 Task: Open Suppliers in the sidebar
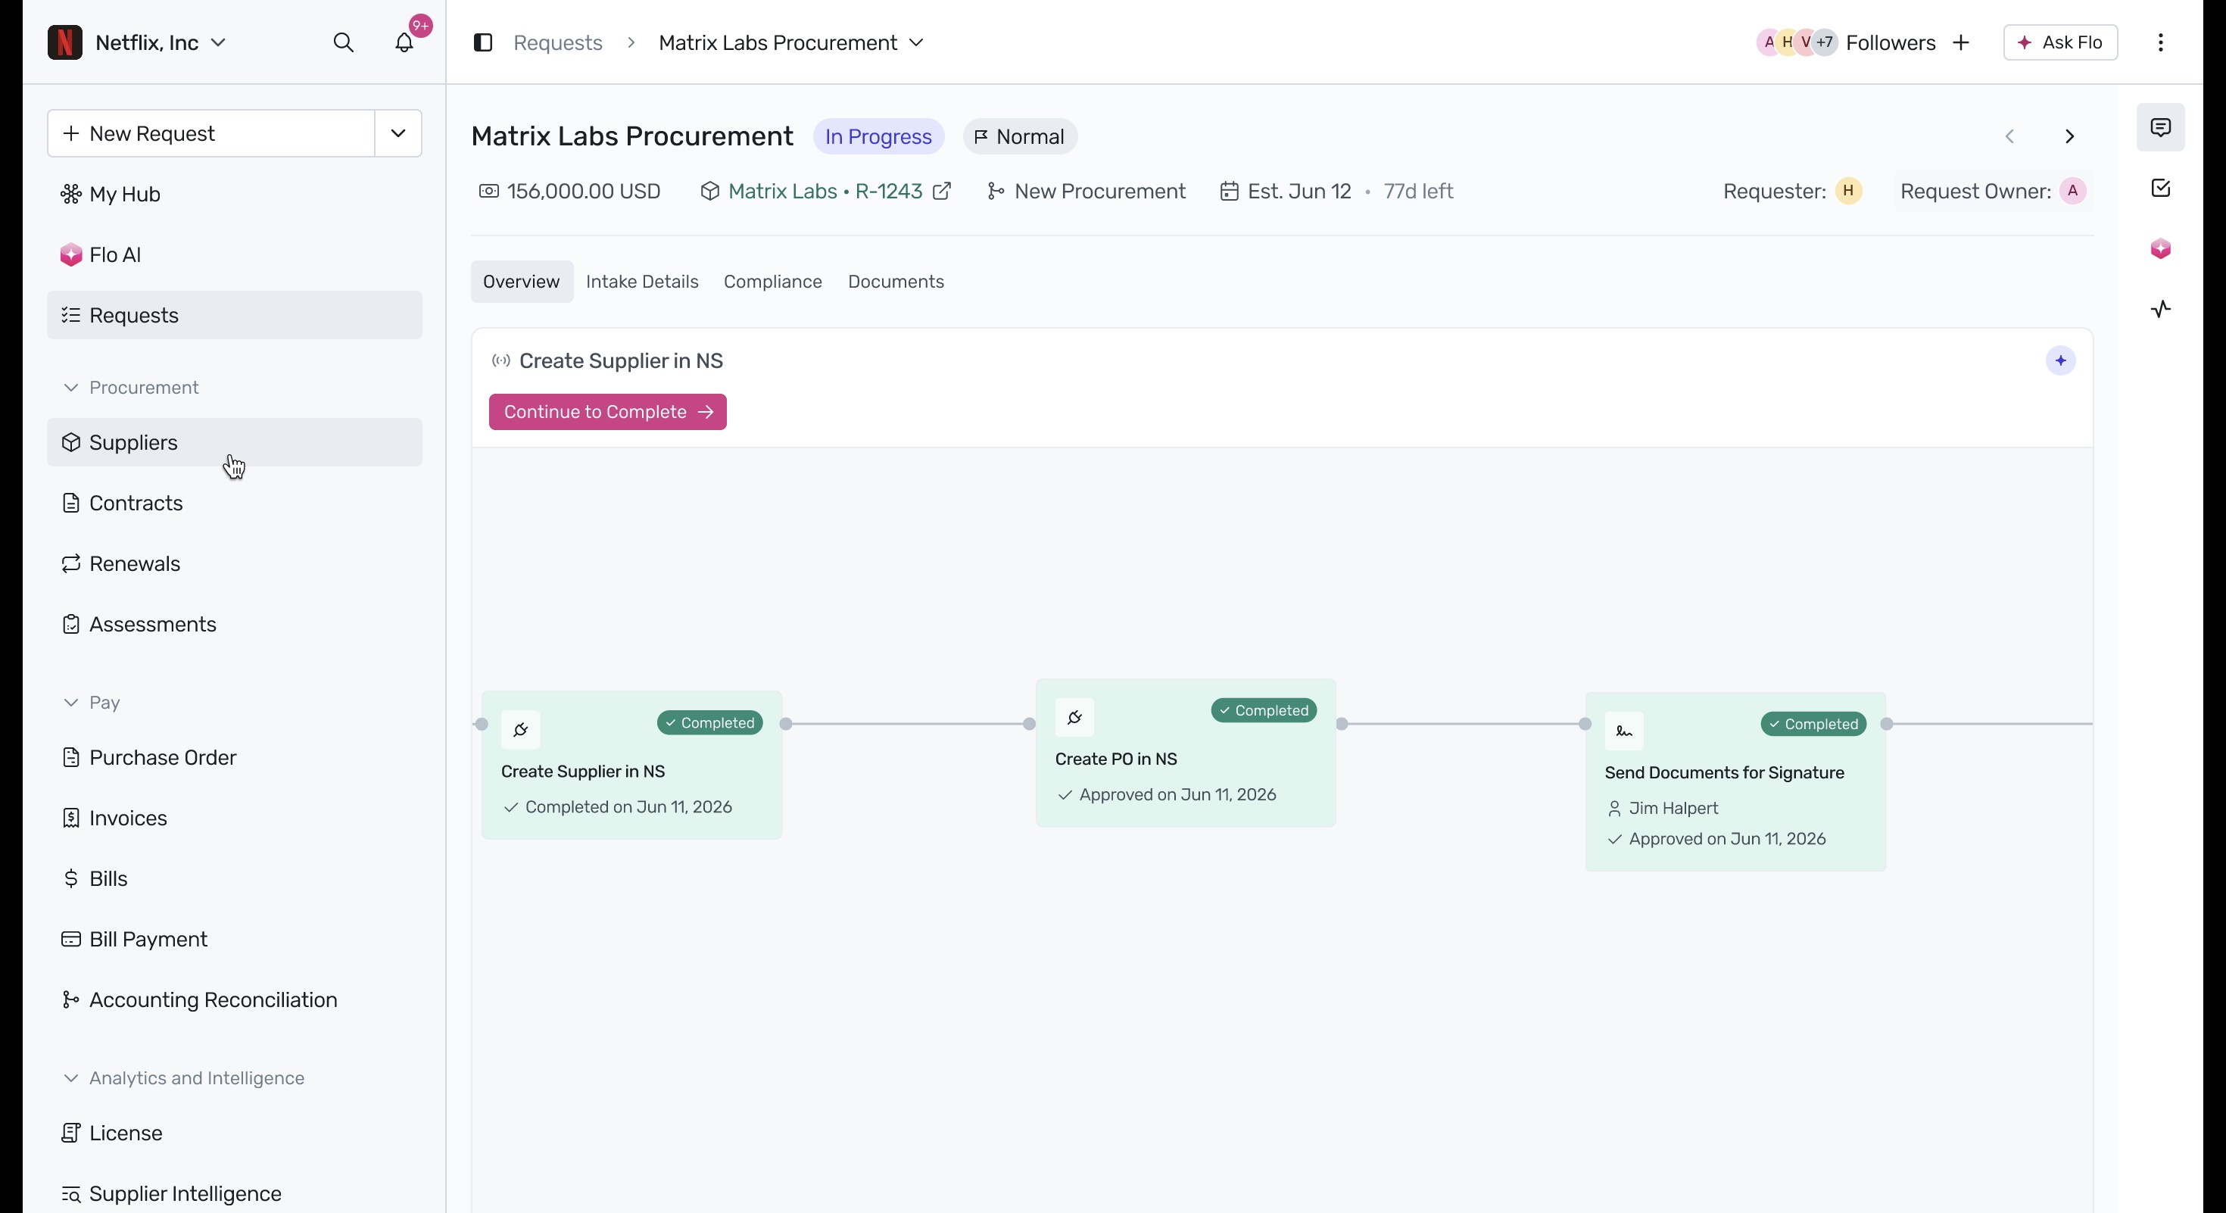(234, 442)
